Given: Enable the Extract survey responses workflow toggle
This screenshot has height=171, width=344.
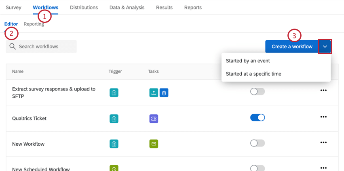Looking at the screenshot, I should (x=257, y=92).
